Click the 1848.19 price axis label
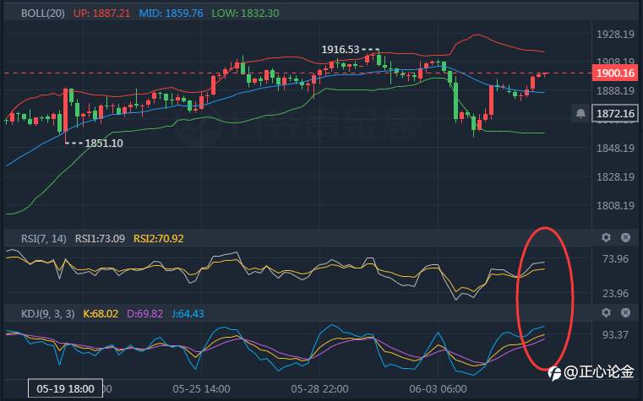The width and height of the screenshot is (643, 401). point(615,148)
